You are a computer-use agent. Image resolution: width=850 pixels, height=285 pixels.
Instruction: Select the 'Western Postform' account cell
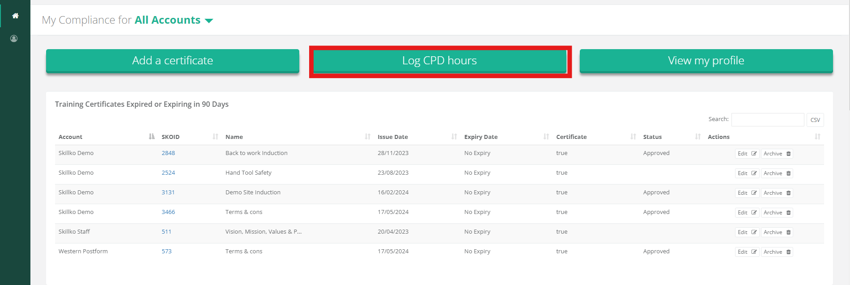(x=83, y=251)
